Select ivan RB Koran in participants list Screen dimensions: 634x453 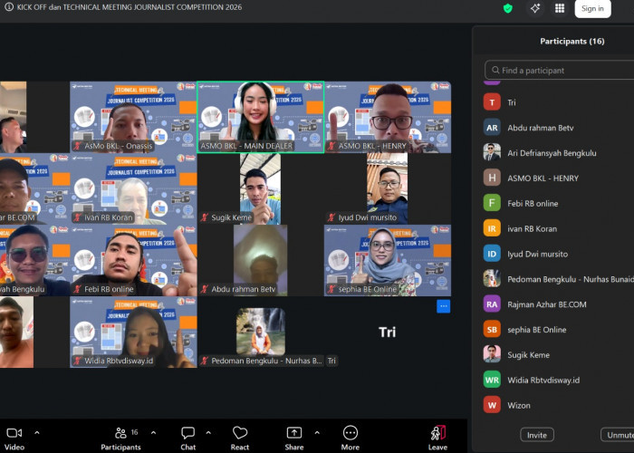tap(559, 228)
